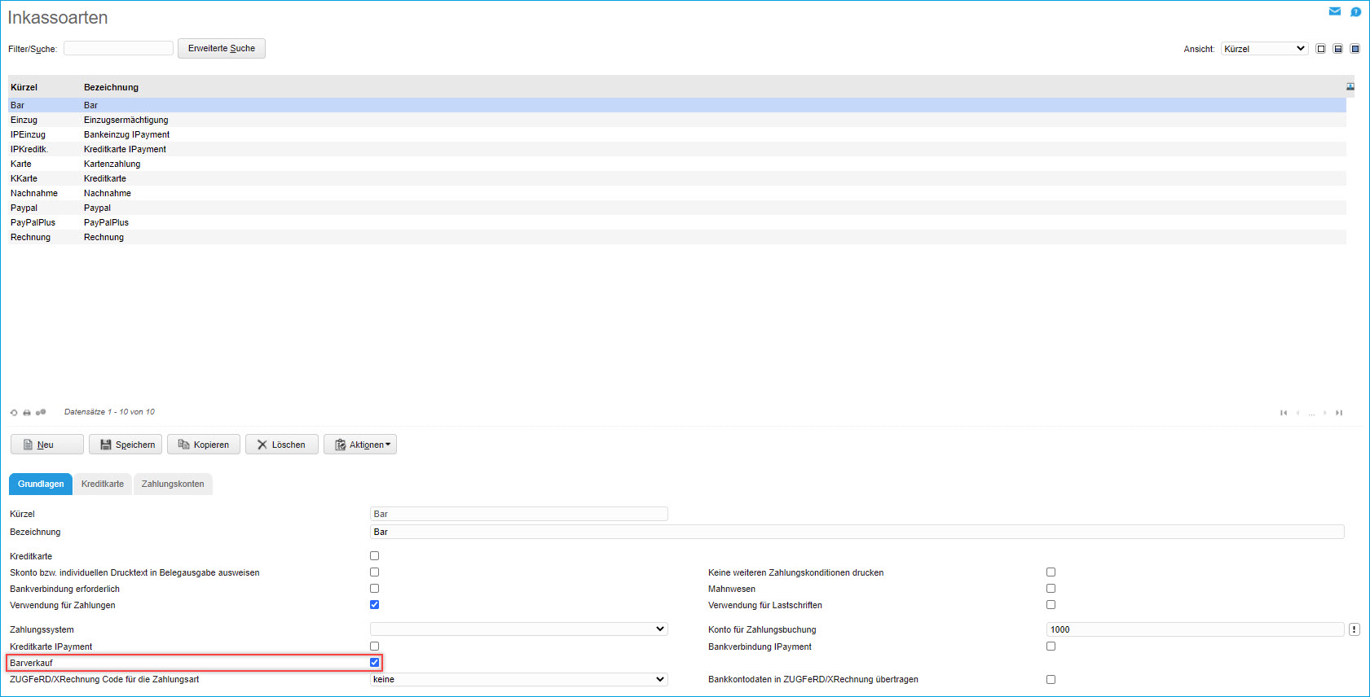Toggle the Kreditkarte checkbox
The width and height of the screenshot is (1370, 697).
(375, 556)
